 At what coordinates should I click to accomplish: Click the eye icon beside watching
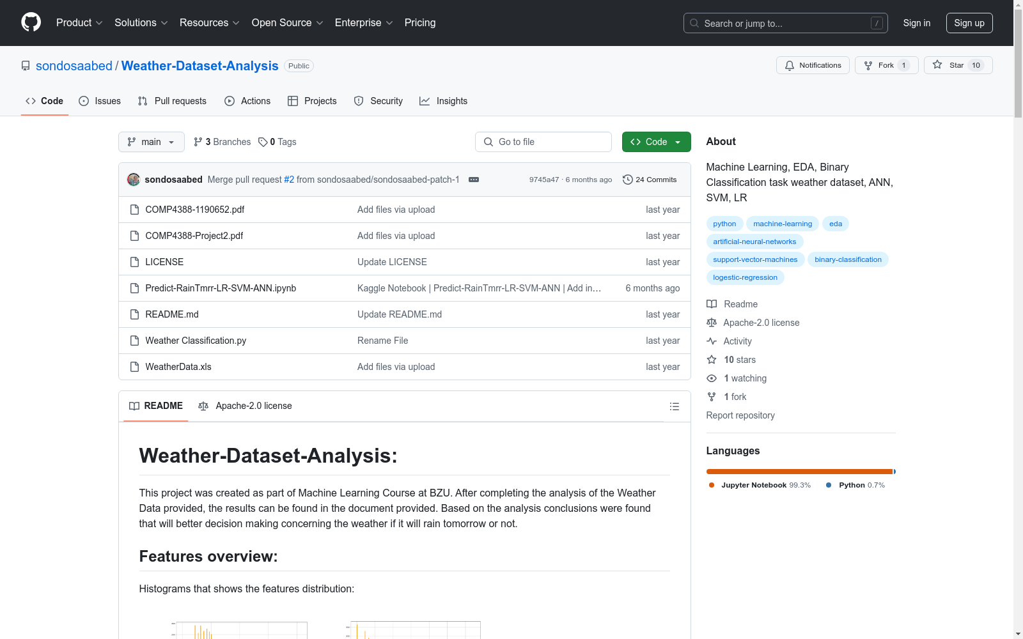(712, 378)
